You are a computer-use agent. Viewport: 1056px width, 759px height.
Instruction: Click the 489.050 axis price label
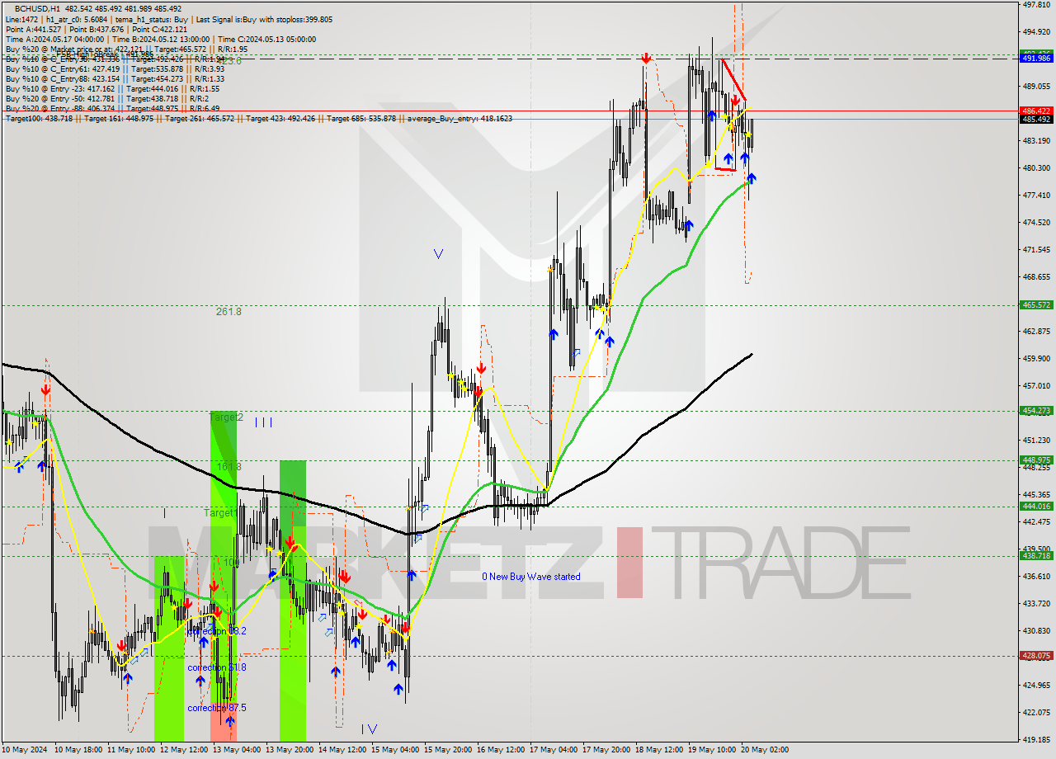pyautogui.click(x=1036, y=87)
